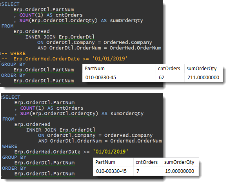Click the yellow '01/01/2019' date string
Image resolution: width=229 pixels, height=185 pixels.
[x=111, y=152]
